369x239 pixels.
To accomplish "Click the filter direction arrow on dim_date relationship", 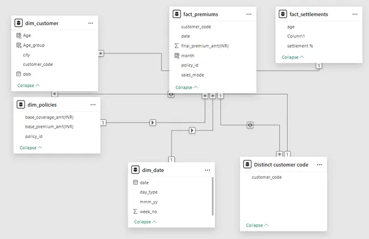I will point(192,131).
